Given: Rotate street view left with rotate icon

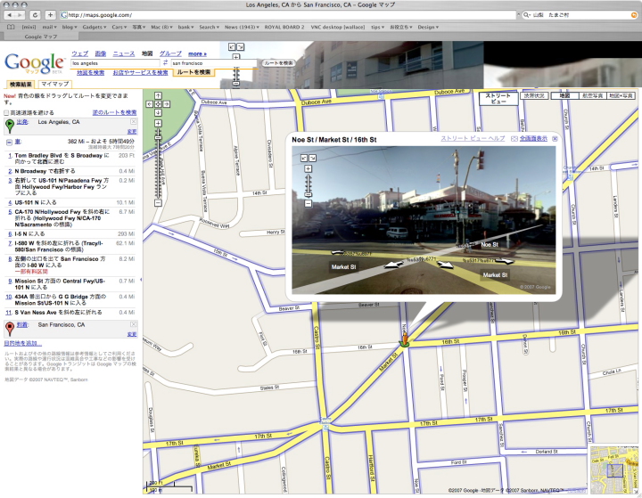Looking at the screenshot, I should pos(304,158).
